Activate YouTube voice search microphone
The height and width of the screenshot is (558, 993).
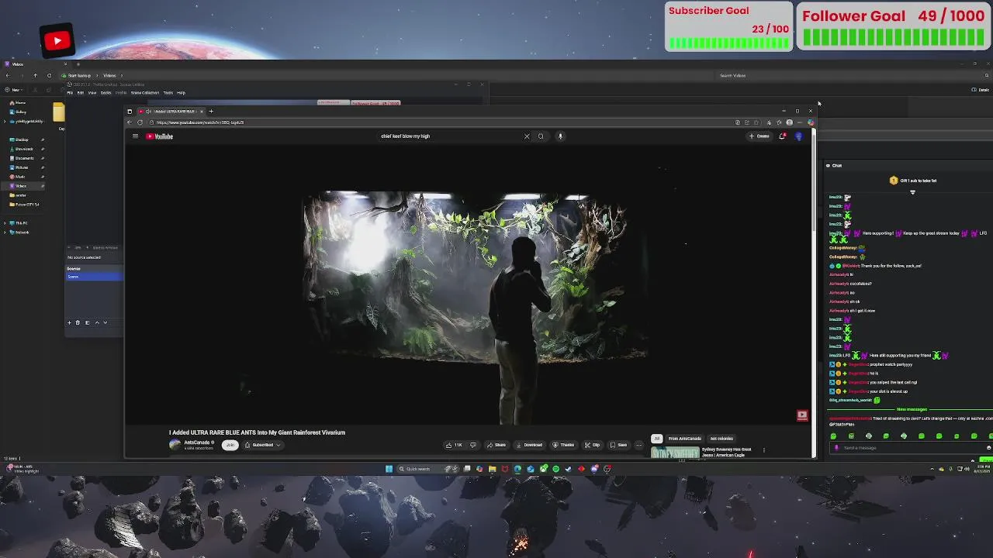pos(560,136)
